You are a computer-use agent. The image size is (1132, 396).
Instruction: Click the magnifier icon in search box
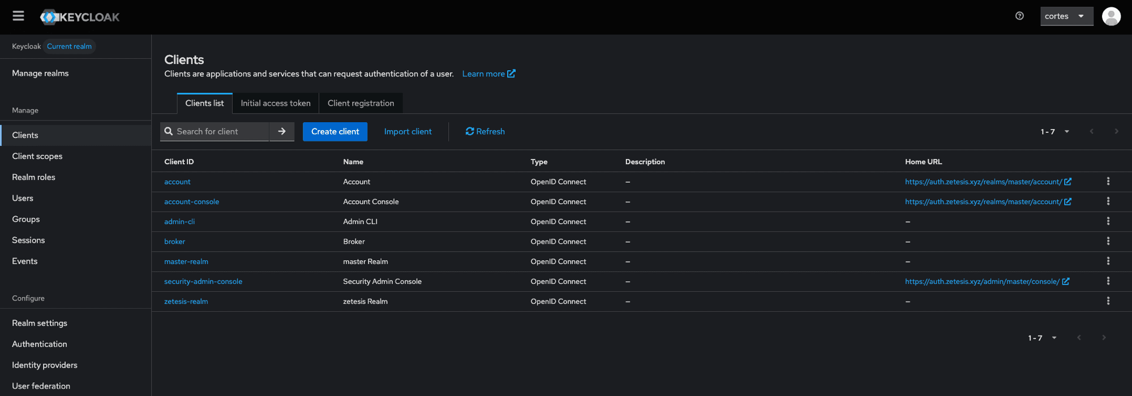coord(169,131)
